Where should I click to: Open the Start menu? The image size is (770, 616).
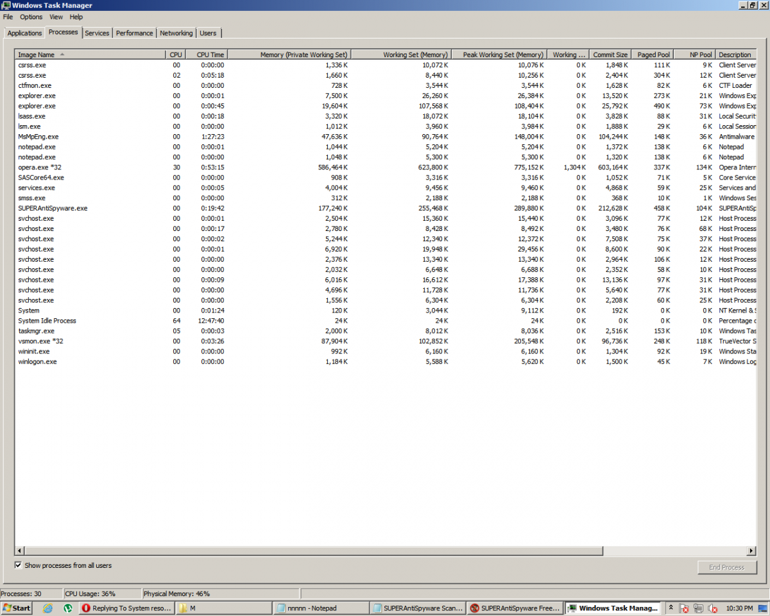pyautogui.click(x=17, y=608)
